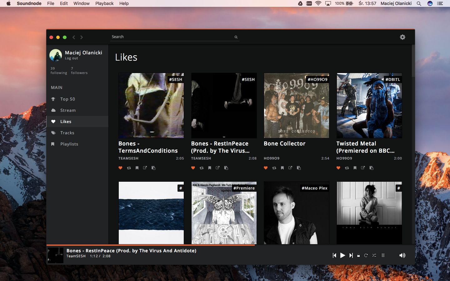
Task: Unlike the Bones - TermsAndConditions track
Action: tap(120, 168)
